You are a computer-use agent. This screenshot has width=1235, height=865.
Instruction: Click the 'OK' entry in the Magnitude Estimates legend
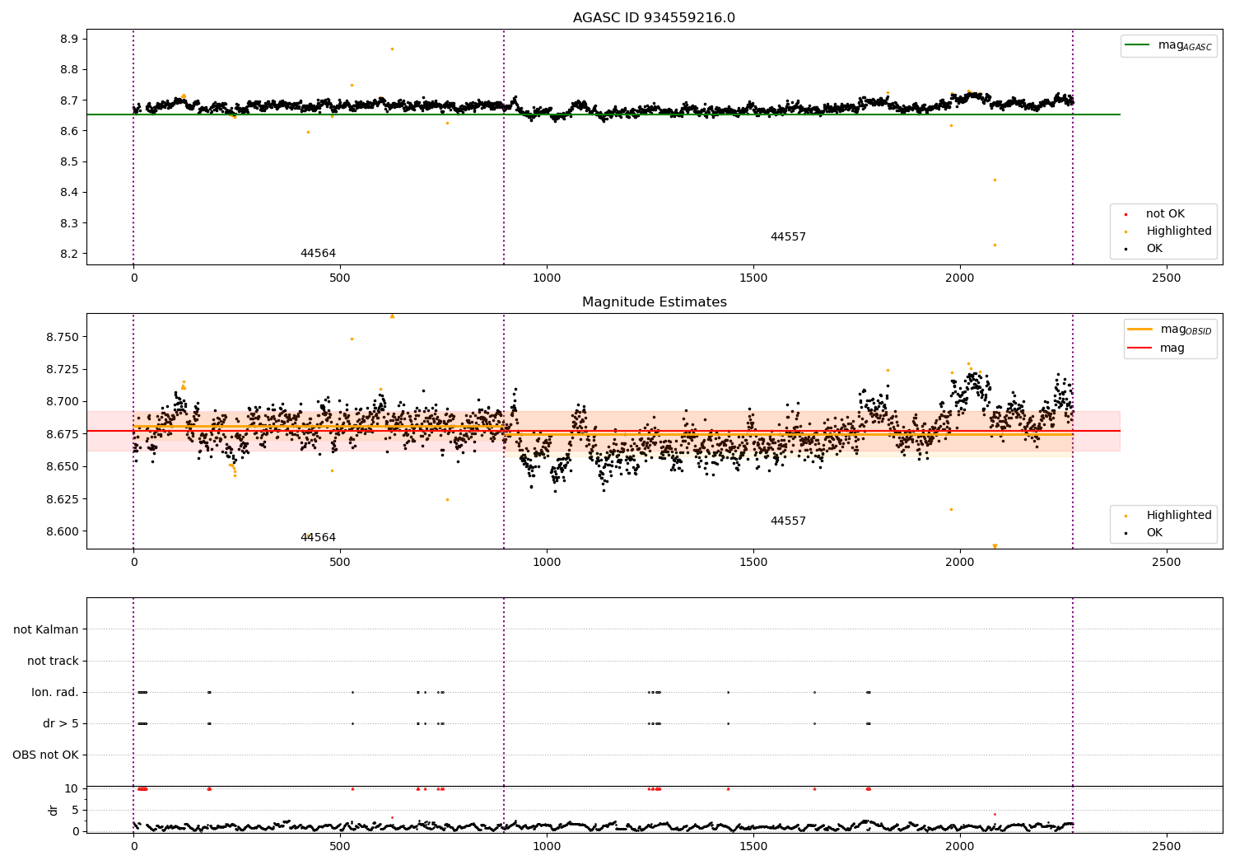point(1154,533)
